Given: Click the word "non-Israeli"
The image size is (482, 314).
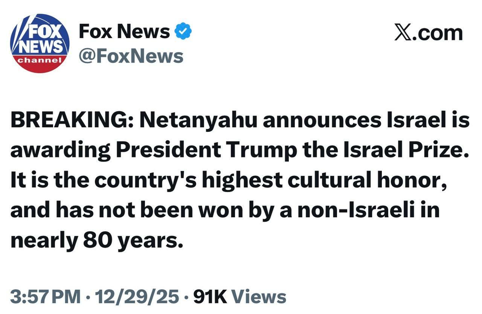Looking at the screenshot, I should (x=356, y=210).
